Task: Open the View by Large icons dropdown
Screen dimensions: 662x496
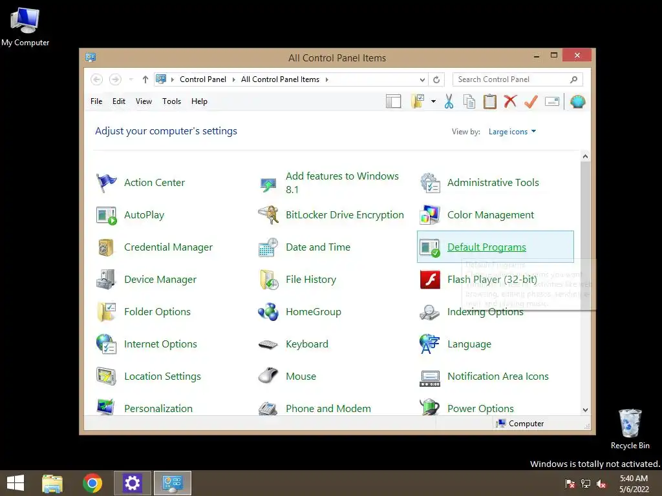Action: (512, 132)
